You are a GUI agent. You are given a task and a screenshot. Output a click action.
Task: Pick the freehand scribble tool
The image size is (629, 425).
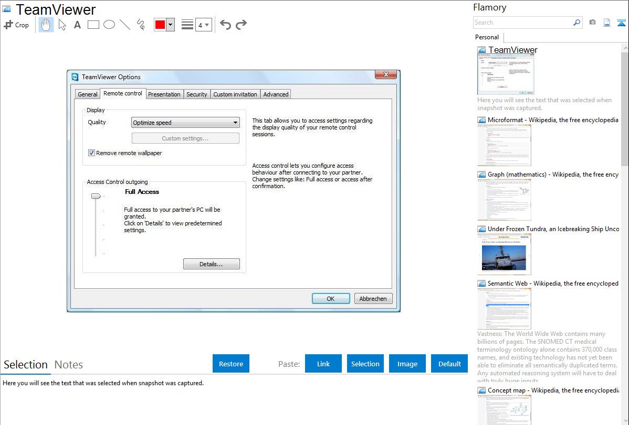pos(141,25)
